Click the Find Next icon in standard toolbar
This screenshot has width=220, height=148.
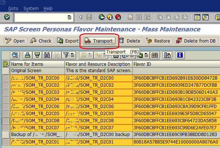point(147,17)
